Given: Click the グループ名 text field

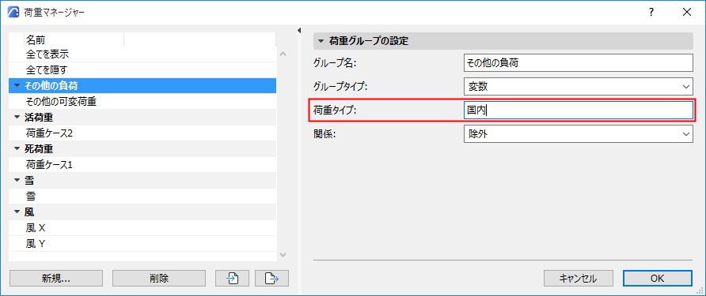Looking at the screenshot, I should pos(578,63).
